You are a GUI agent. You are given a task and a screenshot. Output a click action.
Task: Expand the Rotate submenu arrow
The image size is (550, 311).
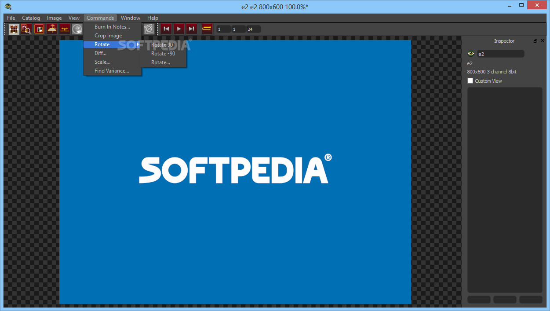point(137,44)
